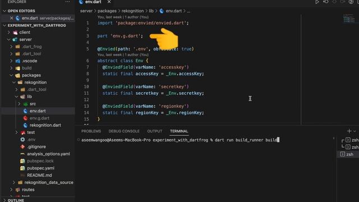Screen dimensions: 359x202
Task: Click the 'package:envied/envied.dart' import string
Action: click(151, 23)
